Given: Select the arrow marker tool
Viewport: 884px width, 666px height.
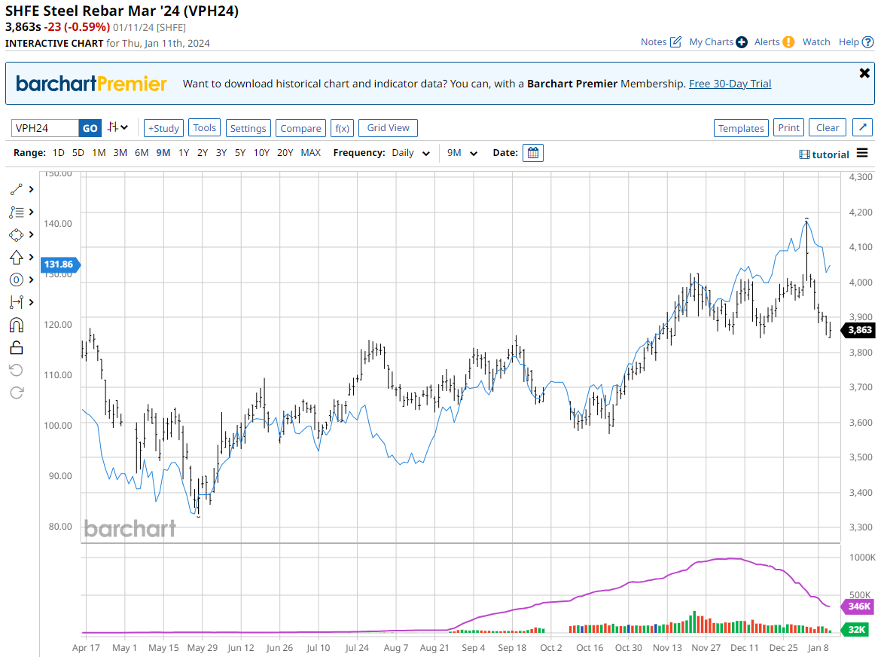Looking at the screenshot, I should click(x=17, y=258).
